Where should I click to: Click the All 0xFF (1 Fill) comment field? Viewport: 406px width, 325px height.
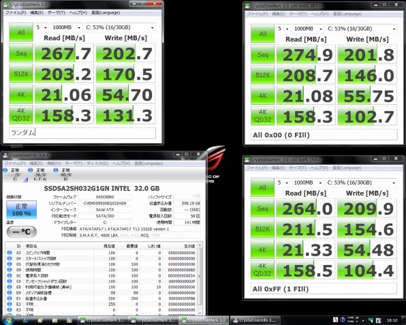pos(324,289)
